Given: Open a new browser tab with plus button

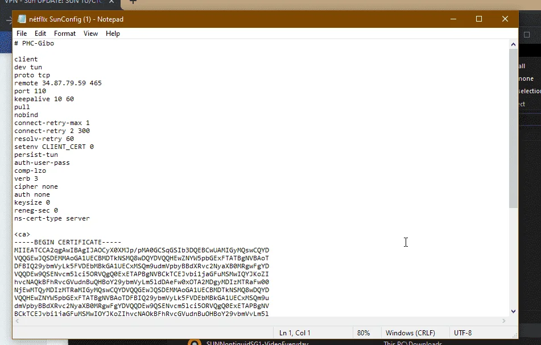Looking at the screenshot, I should coord(133,2).
